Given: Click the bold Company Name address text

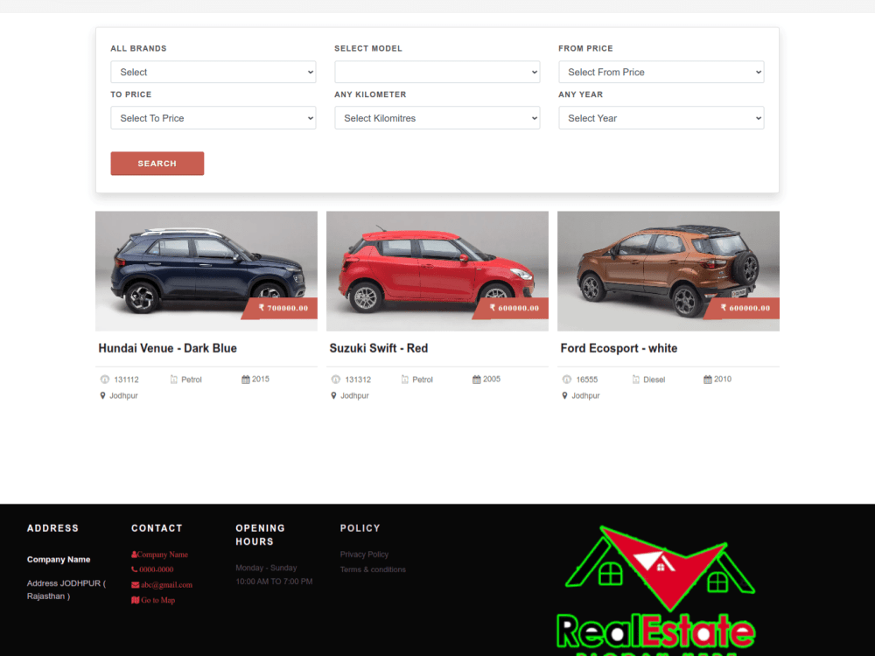Looking at the screenshot, I should [x=59, y=560].
